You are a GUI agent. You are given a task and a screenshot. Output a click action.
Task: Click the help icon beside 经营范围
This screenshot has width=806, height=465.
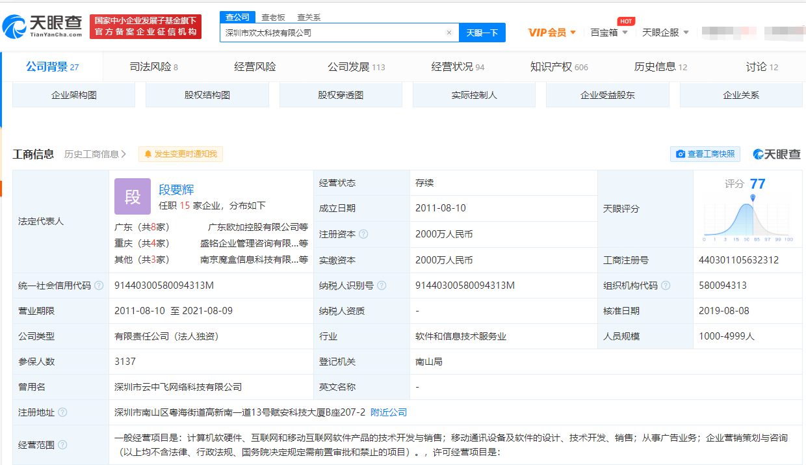click(62, 445)
